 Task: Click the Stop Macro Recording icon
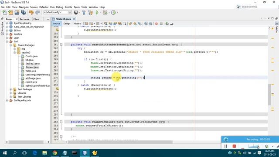coord(161,24)
